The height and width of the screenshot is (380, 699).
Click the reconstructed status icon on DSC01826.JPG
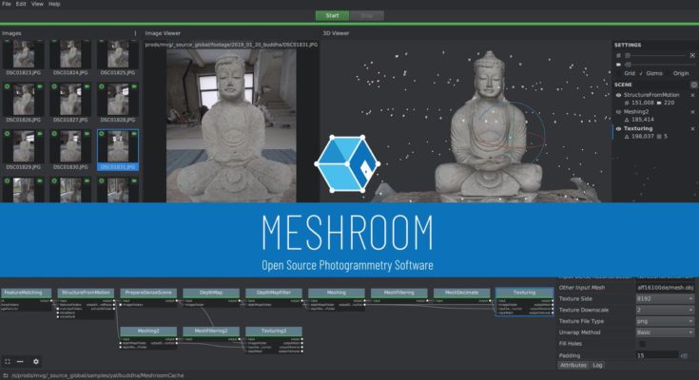8,86
